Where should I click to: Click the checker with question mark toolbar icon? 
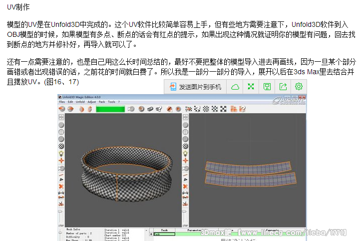[197, 109]
